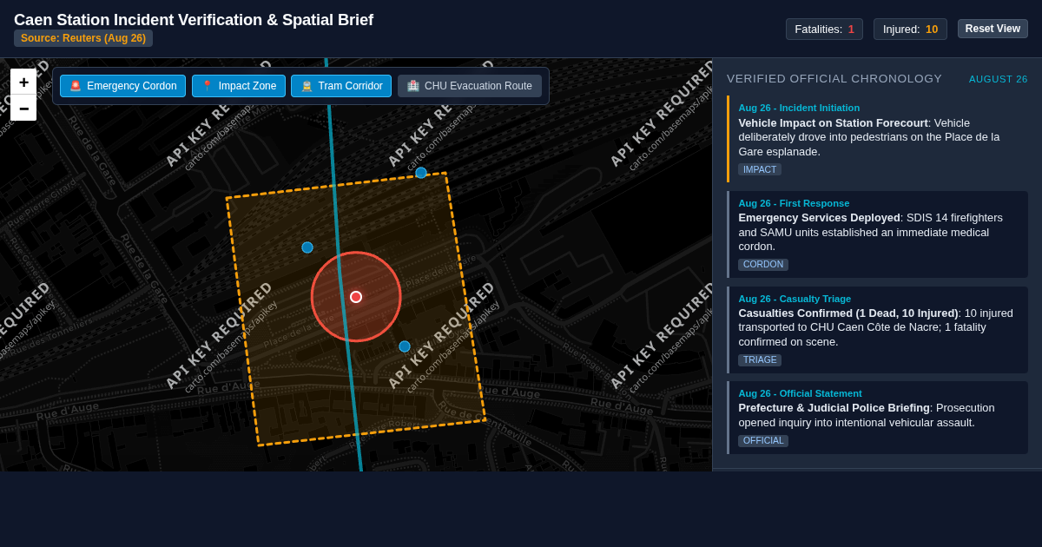1042x547 pixels.
Task: Toggle the Emergency Cordon layer
Action: 122,86
